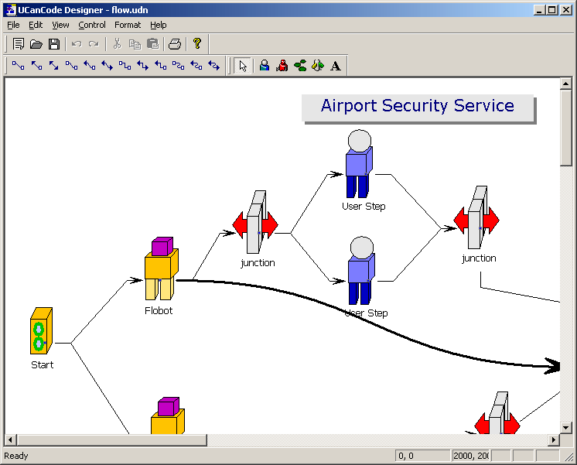Maximize the UCanCode Designer window
Screen dimensions: 577x465
tap(552, 10)
